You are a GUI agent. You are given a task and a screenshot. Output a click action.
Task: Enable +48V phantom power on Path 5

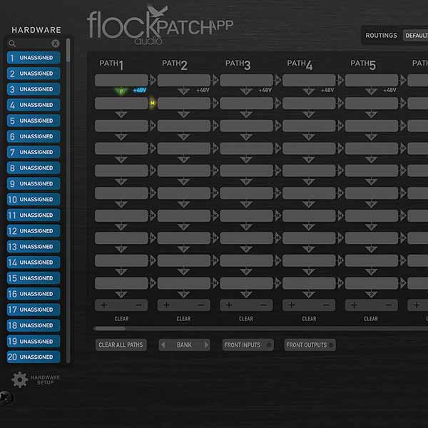pos(389,90)
